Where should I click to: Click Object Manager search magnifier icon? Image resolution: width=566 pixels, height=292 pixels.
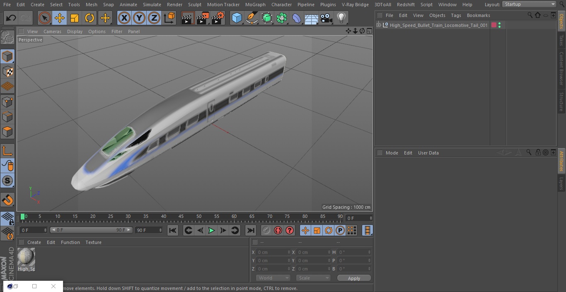click(530, 15)
